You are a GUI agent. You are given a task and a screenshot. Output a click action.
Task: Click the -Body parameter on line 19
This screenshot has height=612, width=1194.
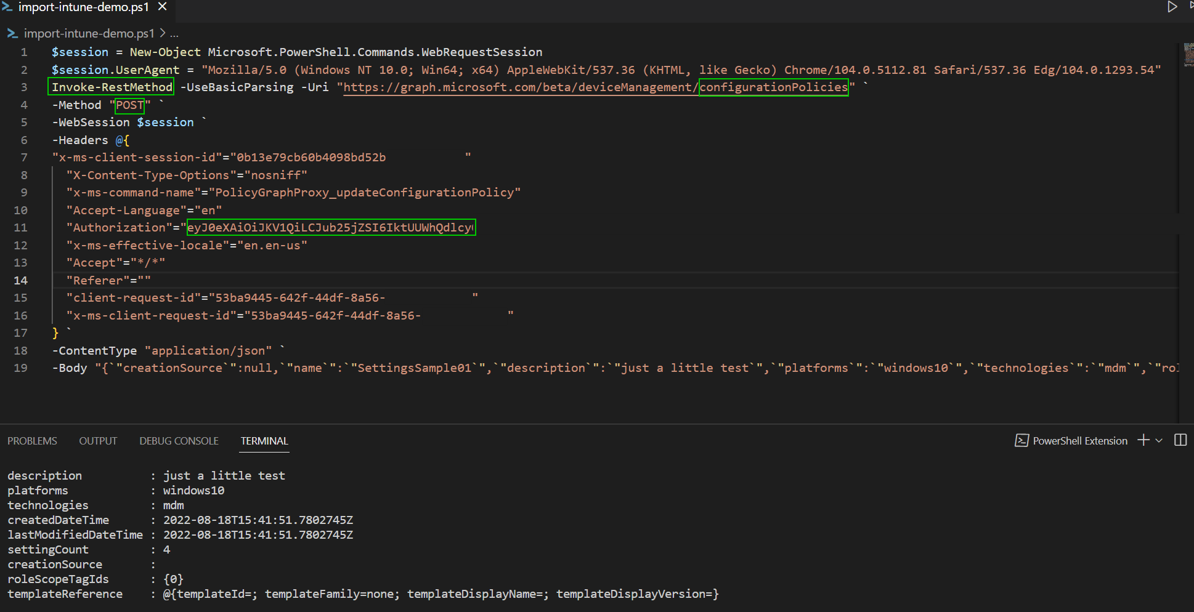tap(69, 368)
